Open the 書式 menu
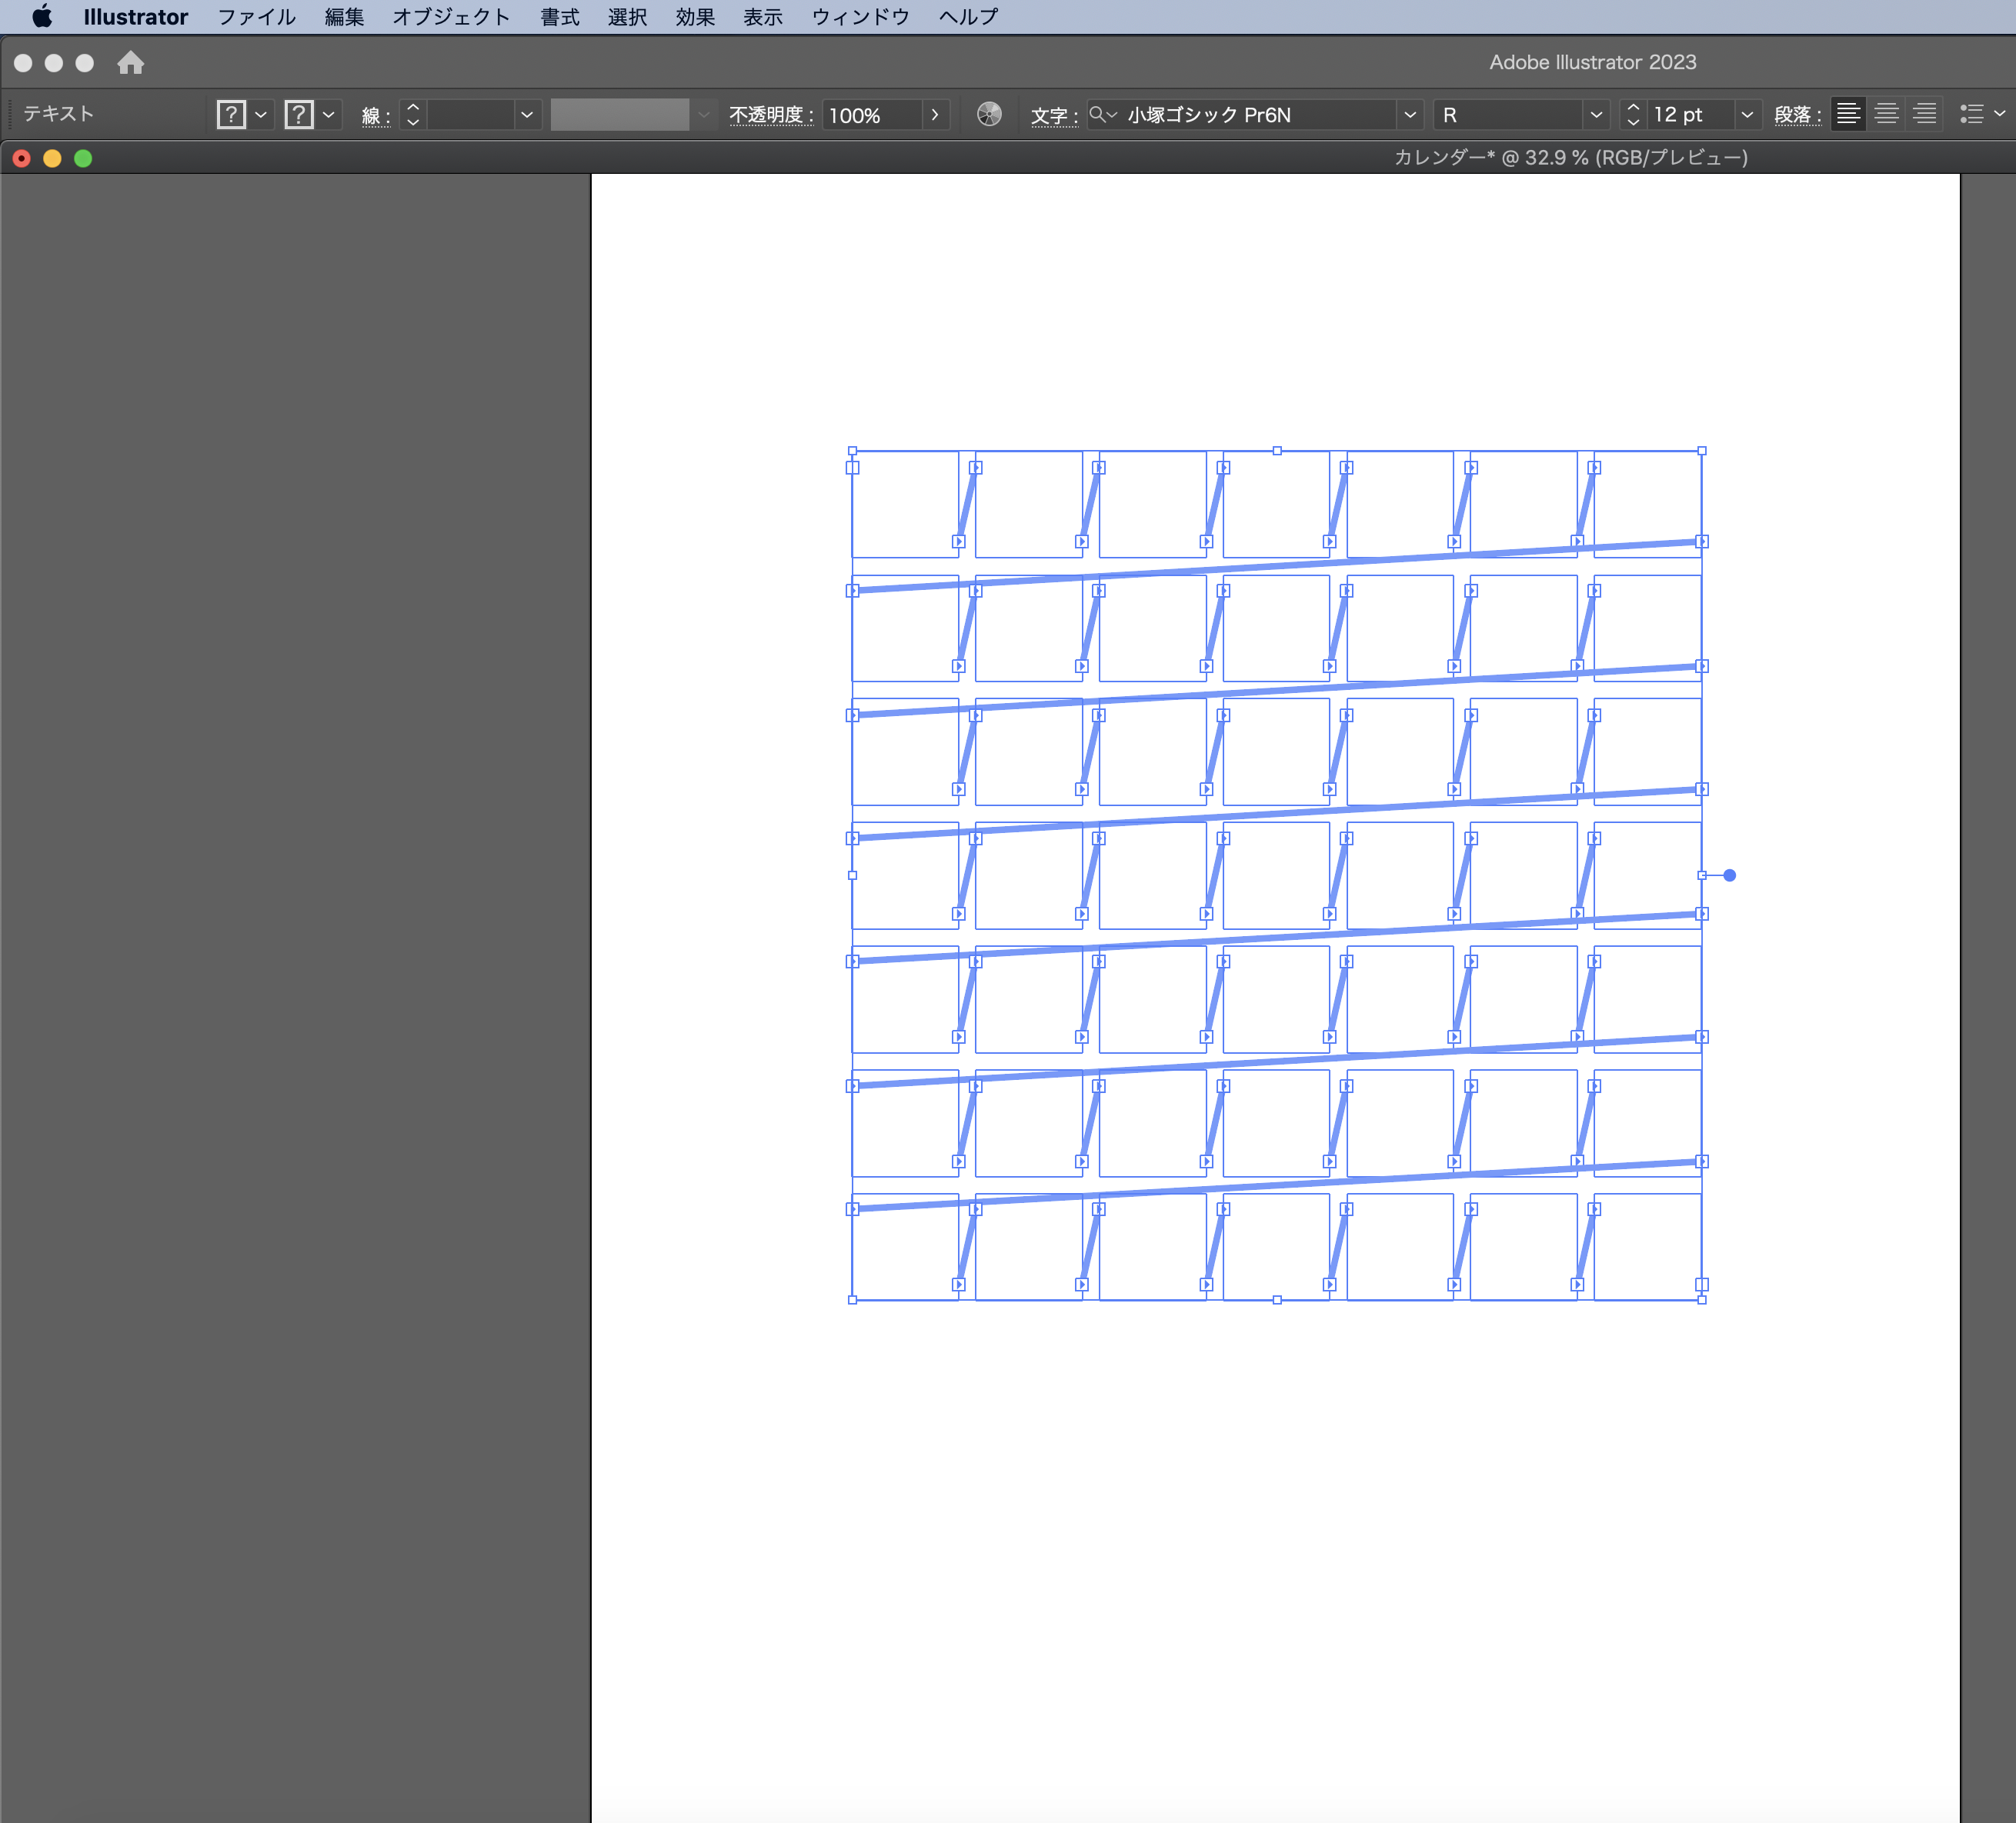 click(559, 17)
